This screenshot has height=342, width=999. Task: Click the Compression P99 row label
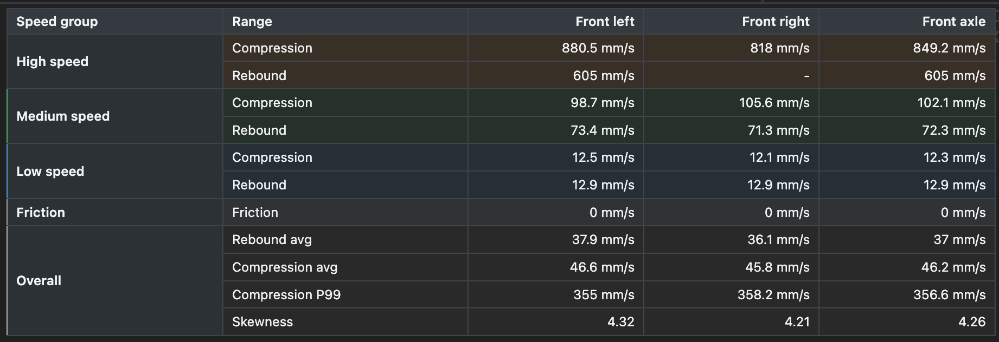[x=286, y=295]
